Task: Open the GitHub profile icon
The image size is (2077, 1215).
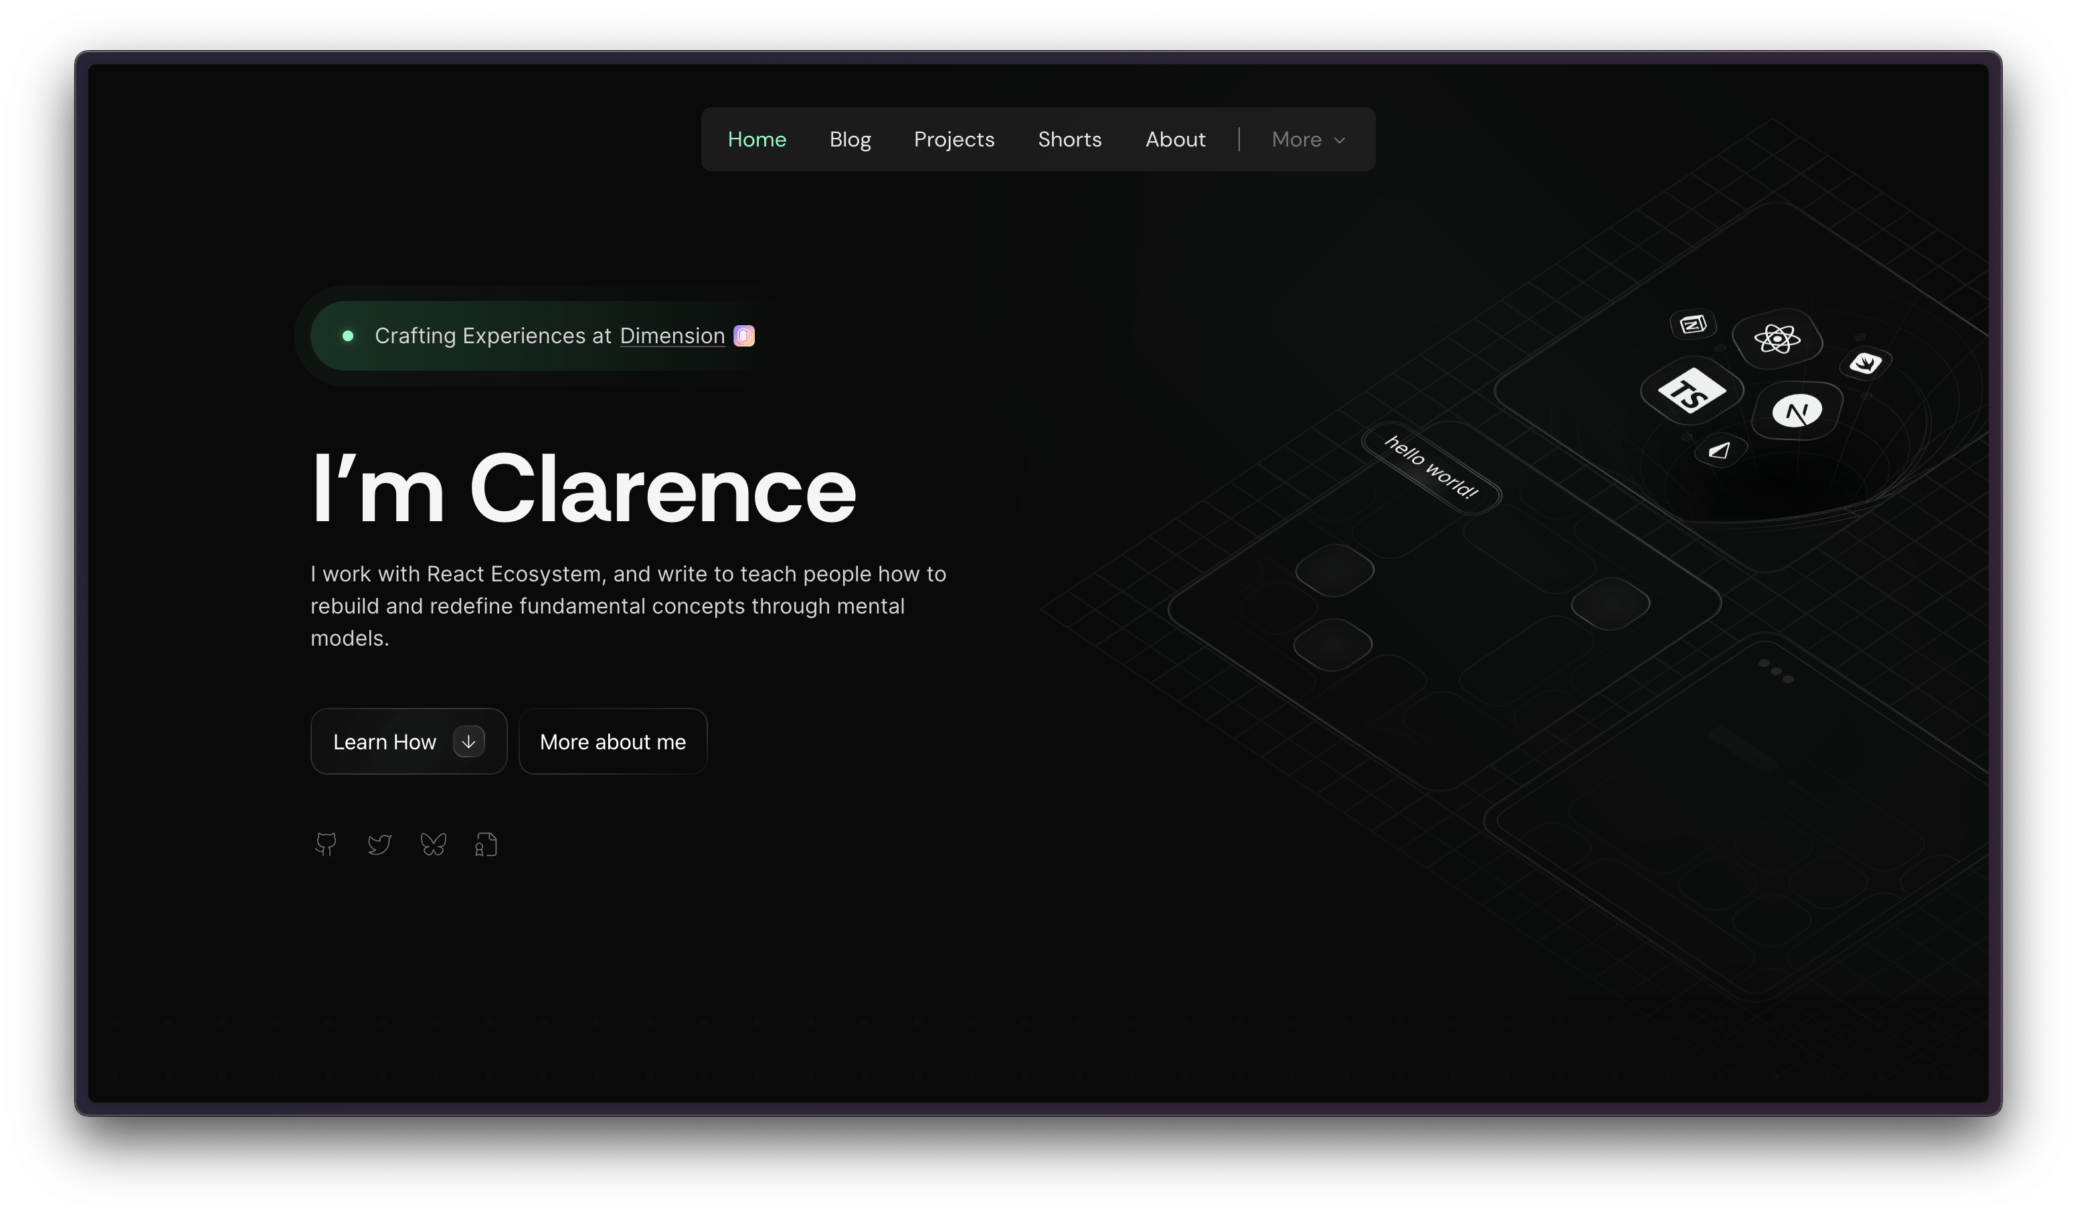Action: pyautogui.click(x=326, y=844)
